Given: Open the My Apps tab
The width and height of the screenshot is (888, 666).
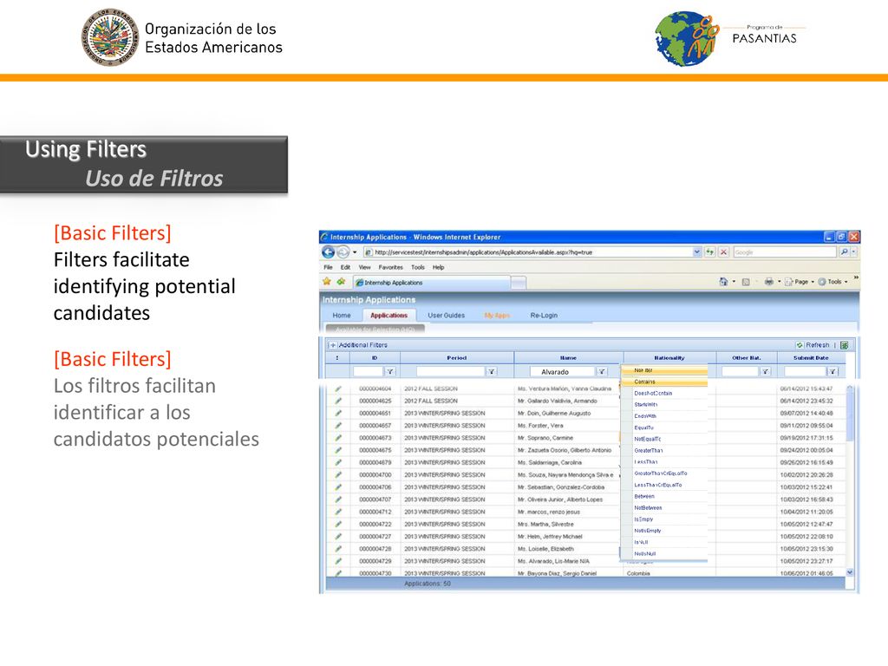Looking at the screenshot, I should [497, 316].
